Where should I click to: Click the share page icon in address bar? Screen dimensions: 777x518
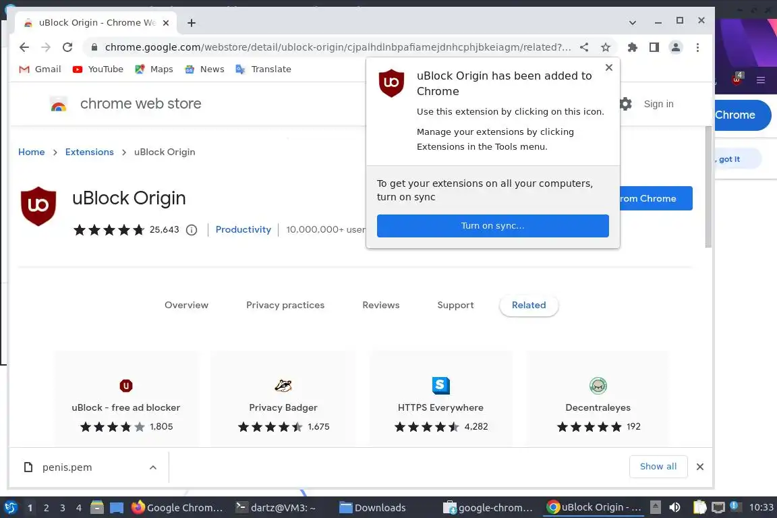click(584, 47)
